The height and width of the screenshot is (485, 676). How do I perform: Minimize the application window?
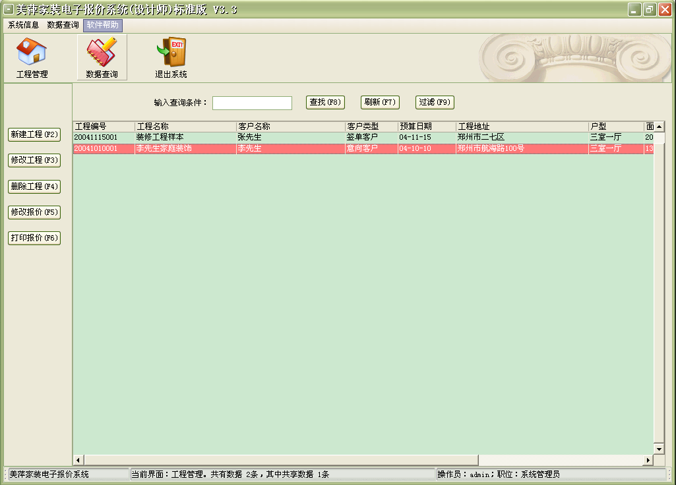coord(634,9)
